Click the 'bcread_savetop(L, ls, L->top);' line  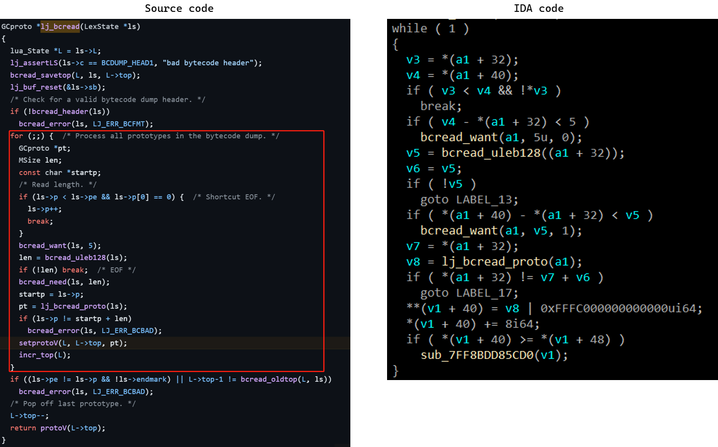(75, 75)
